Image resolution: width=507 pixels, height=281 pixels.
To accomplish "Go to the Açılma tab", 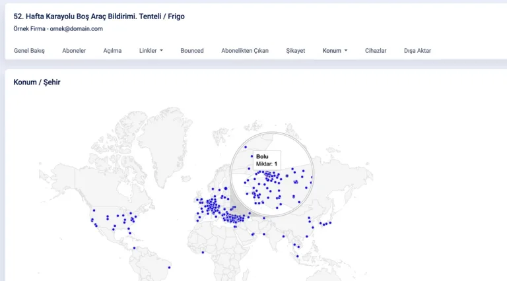I will tap(112, 51).
